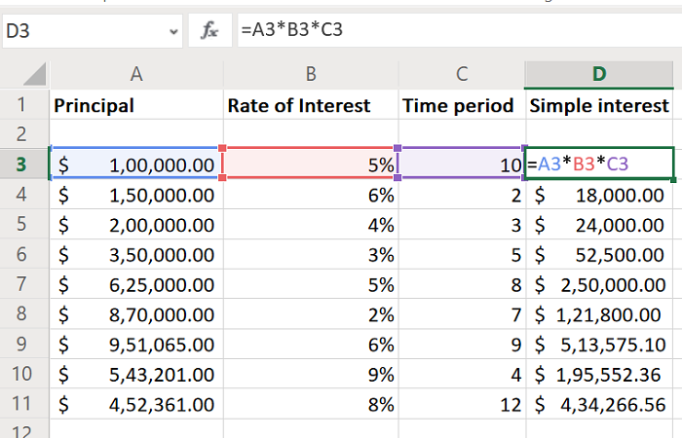Image resolution: width=682 pixels, height=438 pixels.
Task: Click in the formula bar text =A3*B3*C3
Action: (x=292, y=30)
